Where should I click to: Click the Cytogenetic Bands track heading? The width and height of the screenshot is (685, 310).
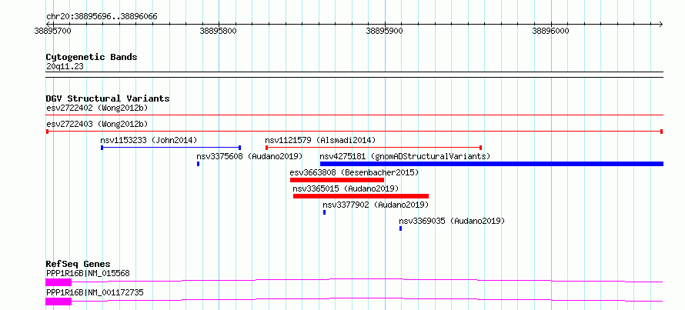pyautogui.click(x=92, y=57)
